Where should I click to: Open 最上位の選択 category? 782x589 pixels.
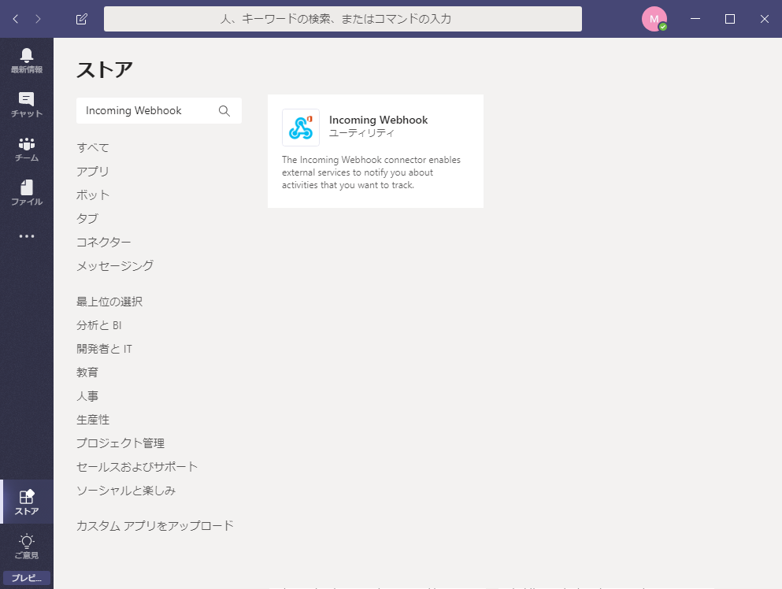click(109, 302)
